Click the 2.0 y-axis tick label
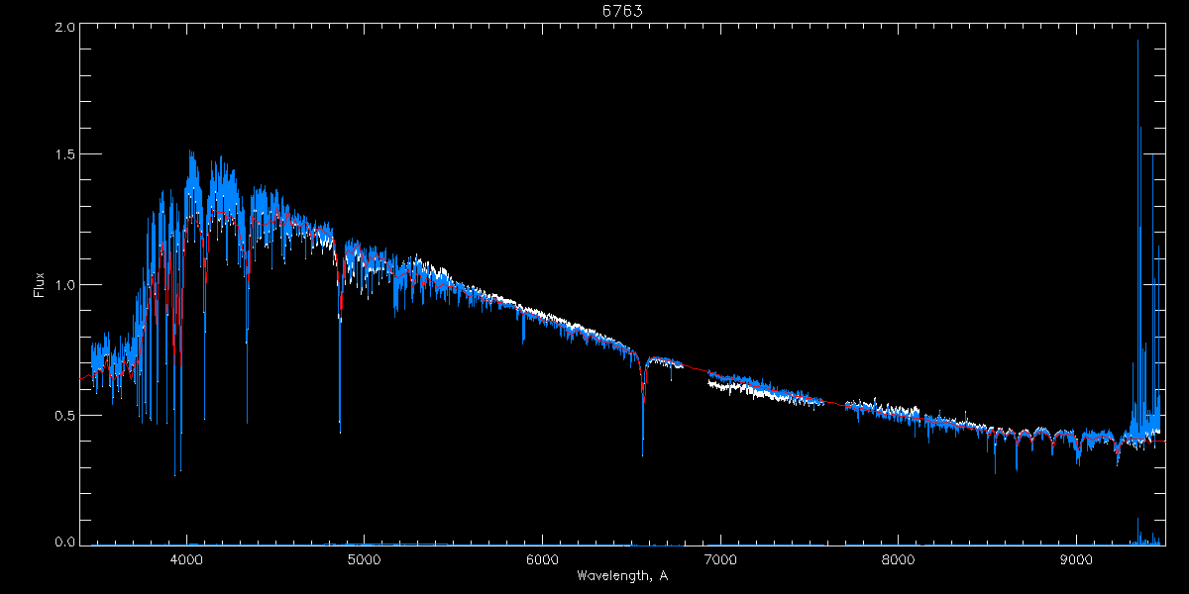Viewport: 1189px width, 594px height. coord(62,28)
